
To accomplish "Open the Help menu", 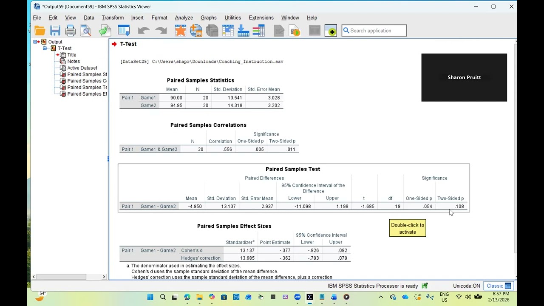I will pos(312,18).
